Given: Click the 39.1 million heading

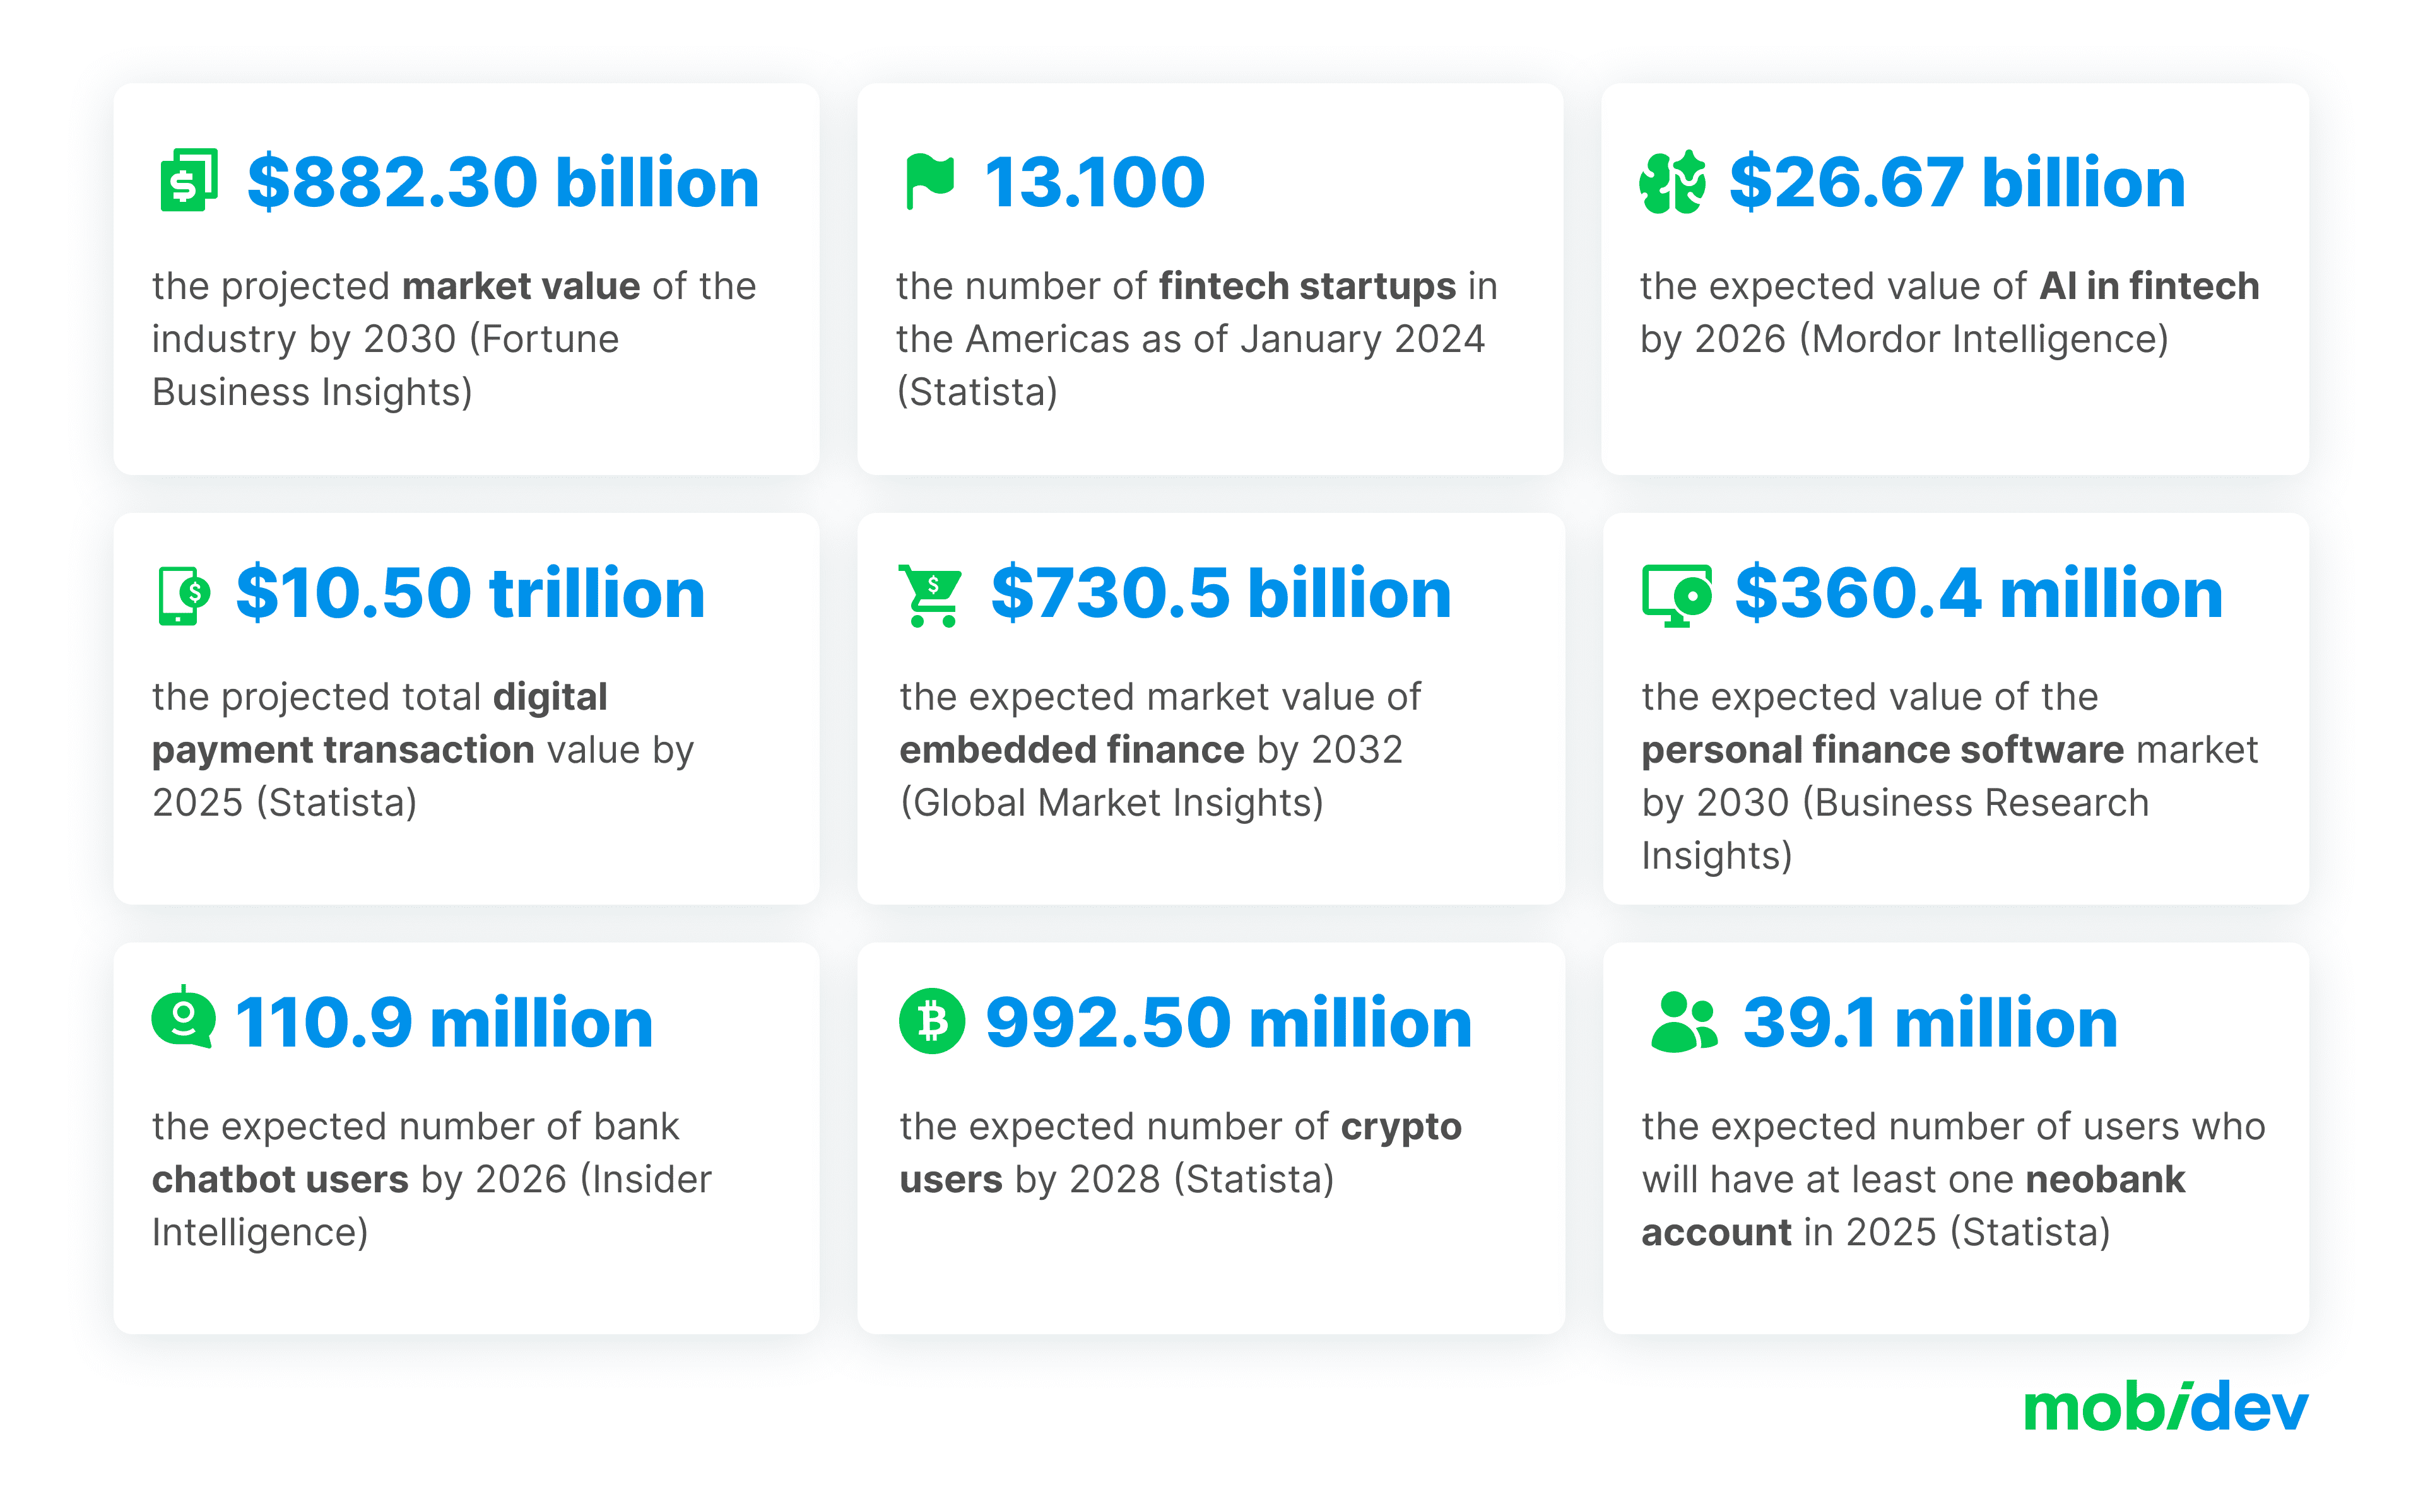Looking at the screenshot, I should click(1930, 1022).
